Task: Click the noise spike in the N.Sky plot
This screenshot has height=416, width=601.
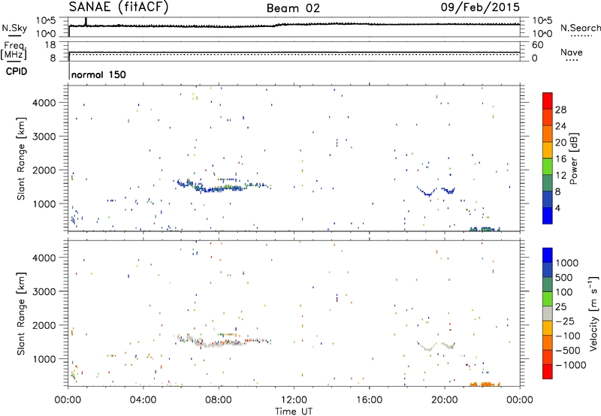Action: [x=86, y=22]
